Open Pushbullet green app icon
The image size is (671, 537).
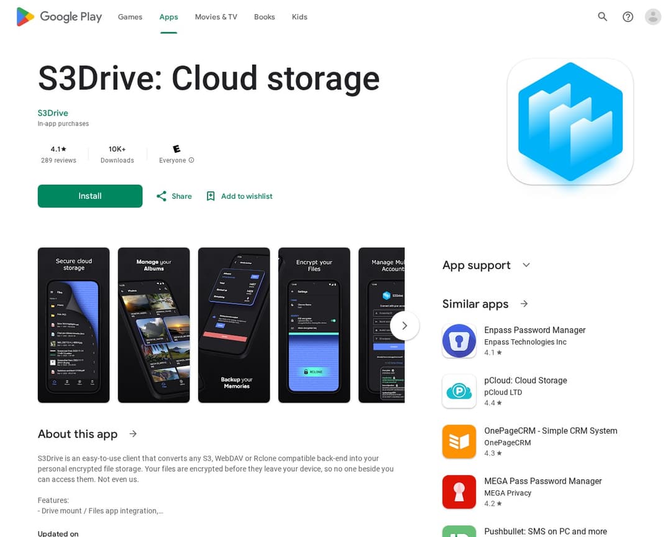pyautogui.click(x=459, y=531)
